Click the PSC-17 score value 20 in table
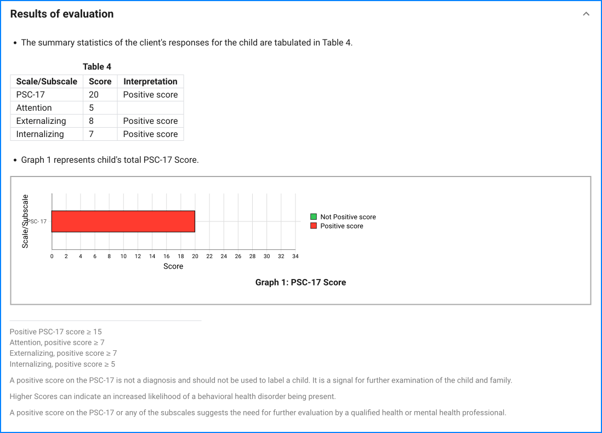This screenshot has width=602, height=433. (94, 95)
